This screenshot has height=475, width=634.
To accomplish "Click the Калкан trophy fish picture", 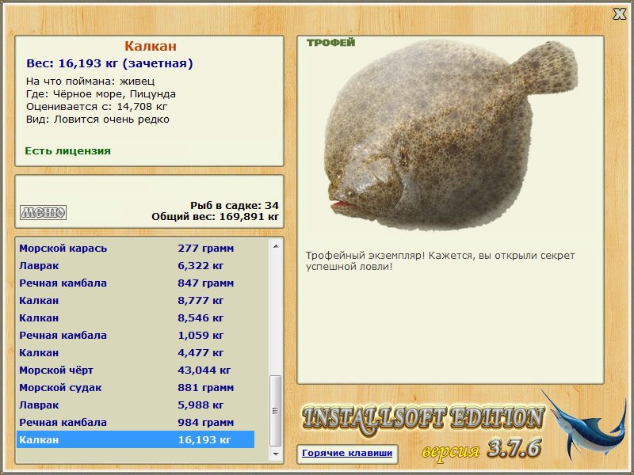I will tap(451, 135).
